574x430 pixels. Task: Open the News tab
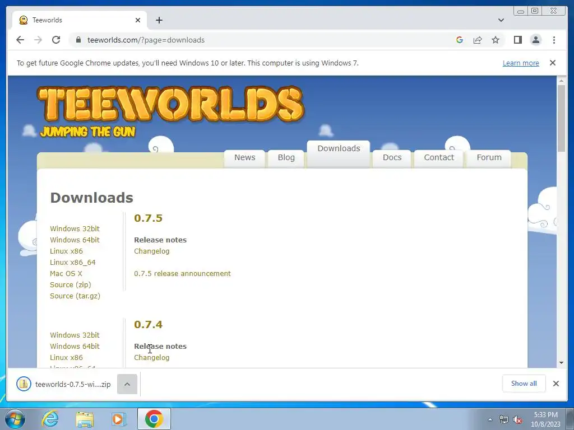point(244,157)
